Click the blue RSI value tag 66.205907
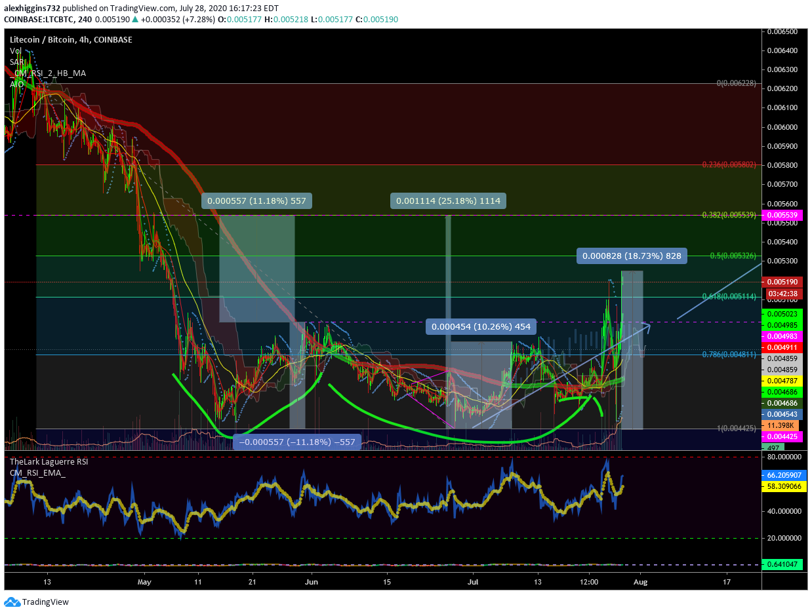The image size is (812, 614). pyautogui.click(x=784, y=476)
